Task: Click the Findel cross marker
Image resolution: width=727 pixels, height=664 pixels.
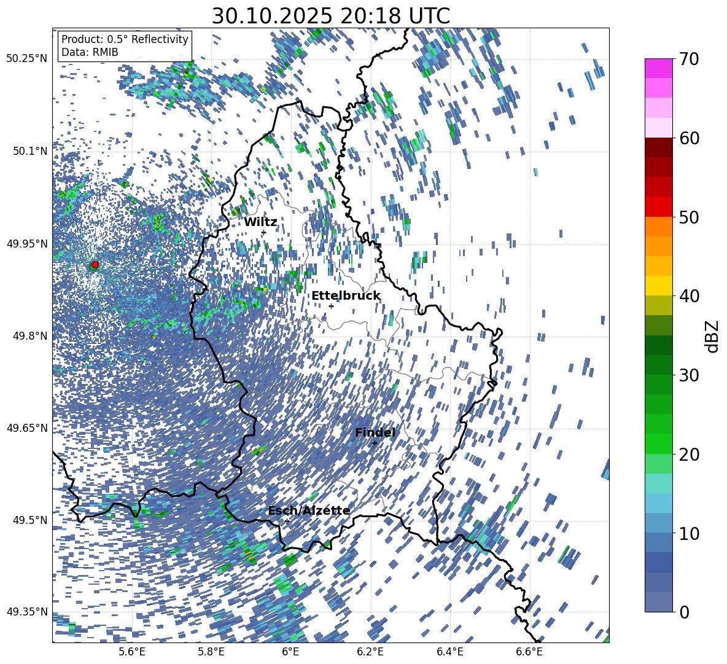Action: tap(375, 443)
